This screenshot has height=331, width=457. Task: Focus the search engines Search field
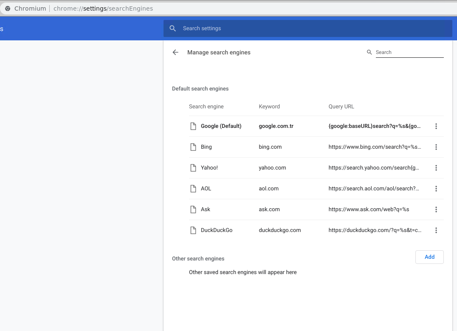(409, 52)
